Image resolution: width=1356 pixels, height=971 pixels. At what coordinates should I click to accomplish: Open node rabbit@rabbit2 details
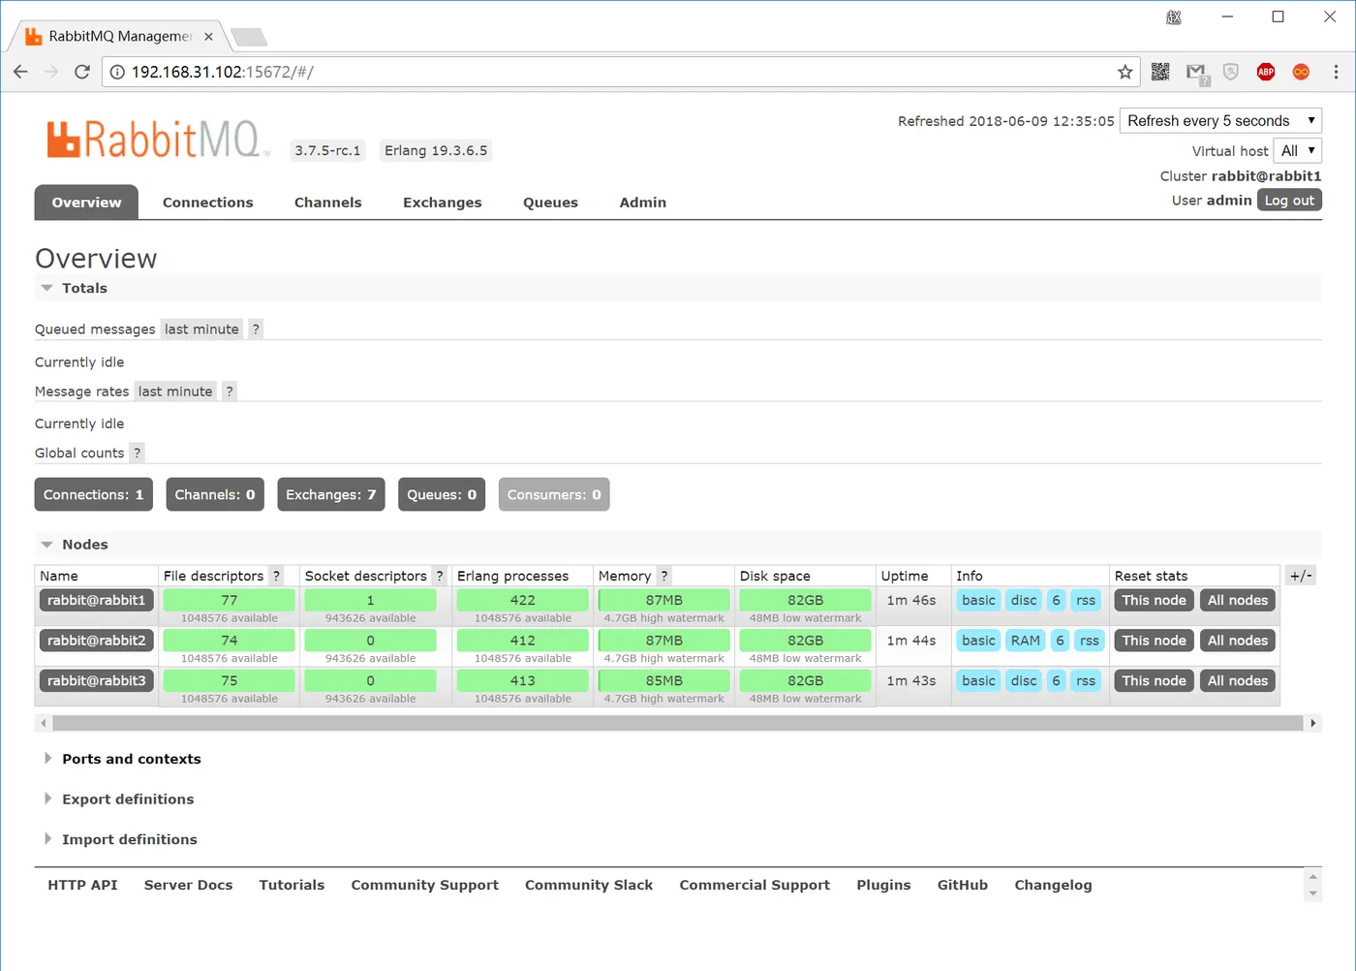tap(97, 641)
